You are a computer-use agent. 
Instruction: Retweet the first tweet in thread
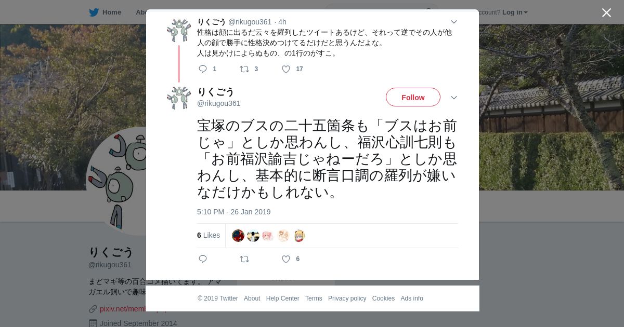pos(244,69)
